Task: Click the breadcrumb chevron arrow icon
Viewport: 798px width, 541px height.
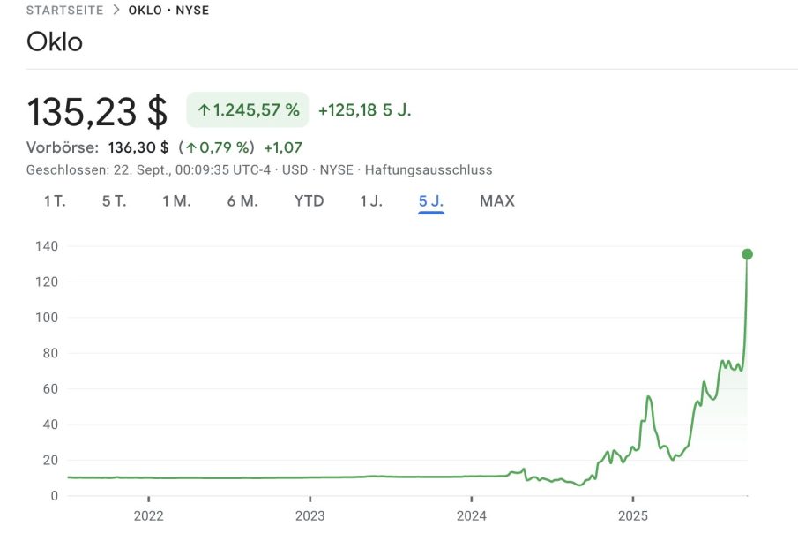Action: tap(116, 11)
